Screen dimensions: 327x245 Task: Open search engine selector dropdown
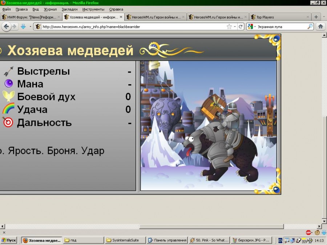pyautogui.click(x=252, y=26)
